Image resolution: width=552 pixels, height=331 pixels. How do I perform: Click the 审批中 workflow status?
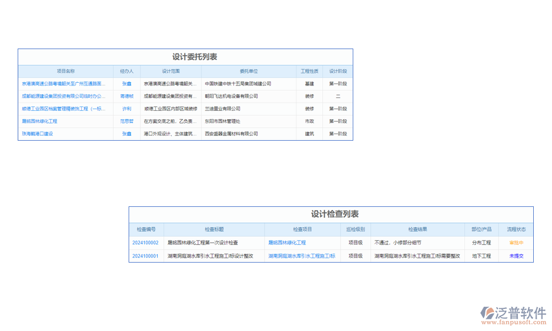pyautogui.click(x=516, y=243)
